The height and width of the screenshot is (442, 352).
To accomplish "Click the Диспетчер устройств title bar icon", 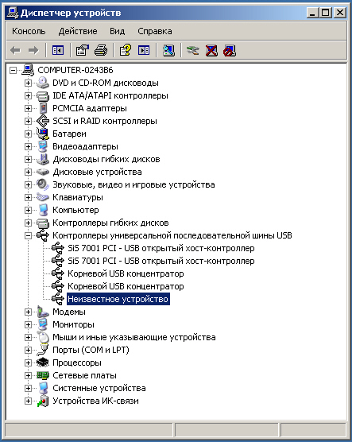I will point(13,13).
